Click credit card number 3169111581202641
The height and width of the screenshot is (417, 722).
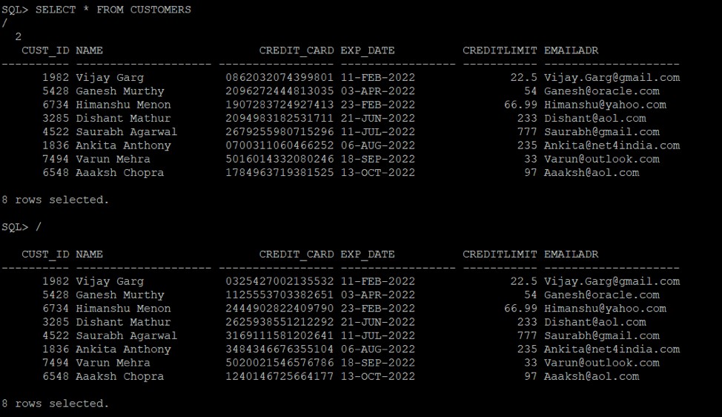point(279,335)
